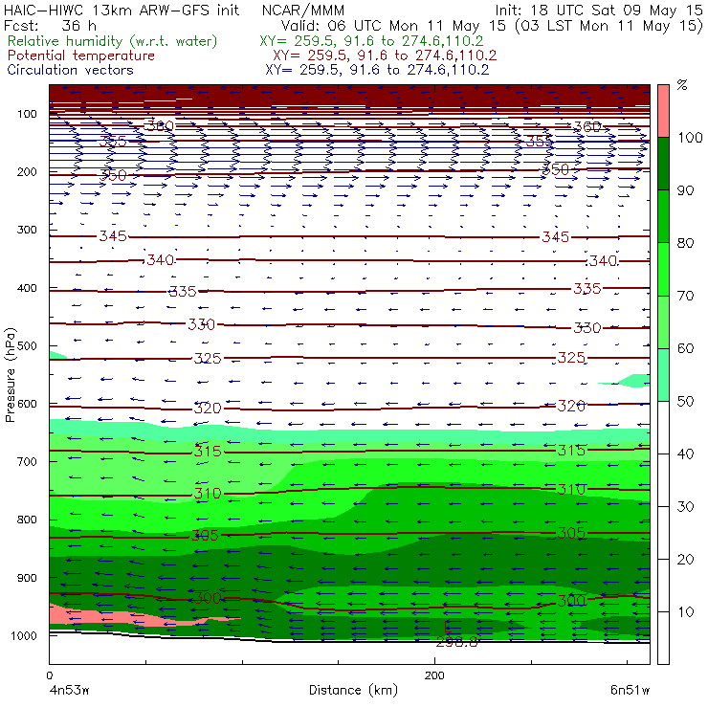The height and width of the screenshot is (708, 708).
Task: Click the '298.8' contour label near the surface
Action: pyautogui.click(x=456, y=642)
